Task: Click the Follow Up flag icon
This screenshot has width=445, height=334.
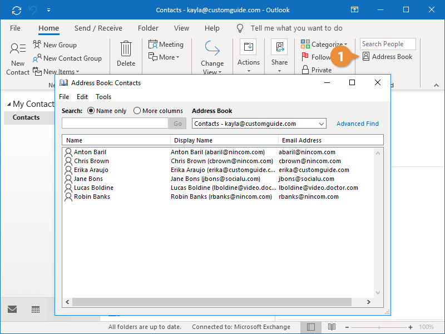Action: point(305,57)
